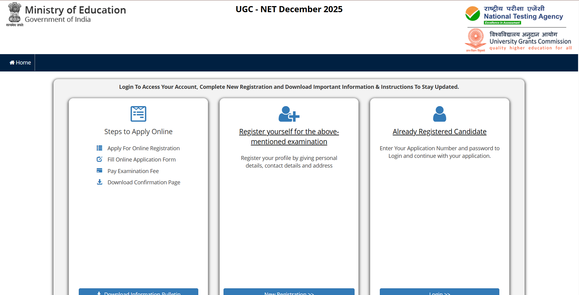Click the Steps to Apply Online heading
Image resolution: width=579 pixels, height=295 pixels.
pos(138,132)
